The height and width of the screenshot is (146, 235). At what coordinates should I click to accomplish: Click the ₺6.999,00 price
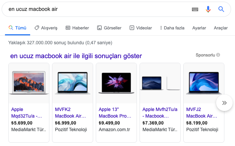(66, 123)
